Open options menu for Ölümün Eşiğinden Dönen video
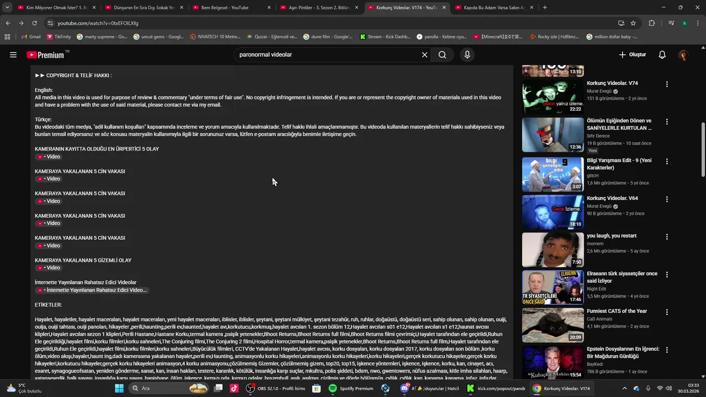The image size is (706, 397). click(x=667, y=121)
